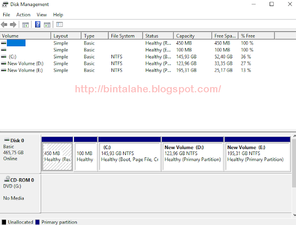Click the 52,40 GB free space cell

pos(223,56)
